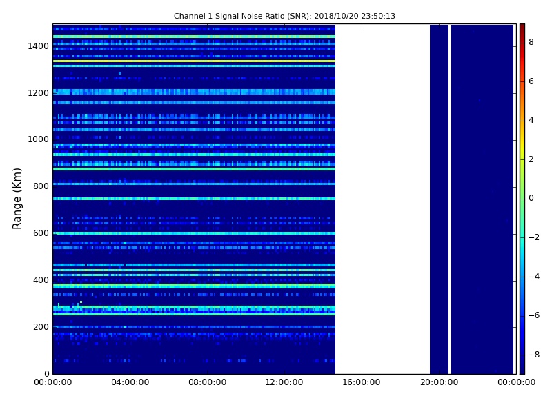The image size is (552, 414).
Task: Click y-axis tick label 1400
Action: tap(39, 46)
